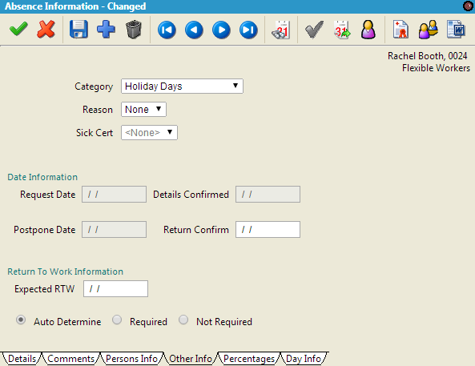Expand the Reason dropdown
The height and width of the screenshot is (366, 475).
point(143,110)
